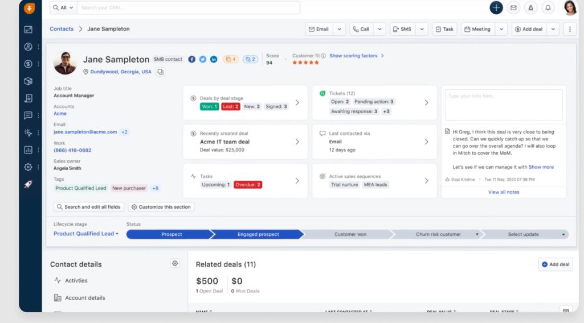Expand the Tasks card chevron

coord(297,181)
